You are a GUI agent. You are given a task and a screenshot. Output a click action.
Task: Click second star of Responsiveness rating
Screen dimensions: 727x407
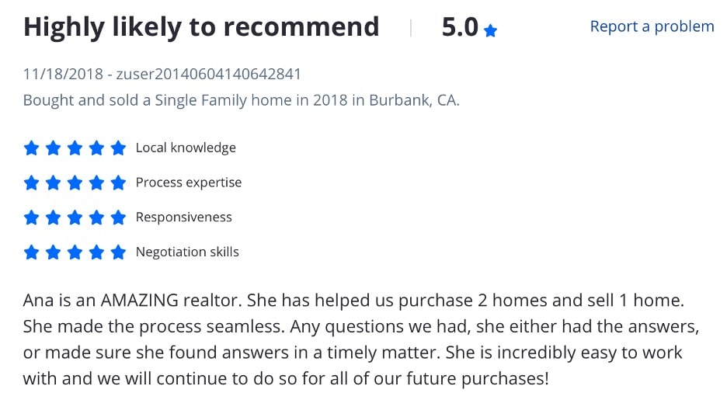pyautogui.click(x=53, y=217)
